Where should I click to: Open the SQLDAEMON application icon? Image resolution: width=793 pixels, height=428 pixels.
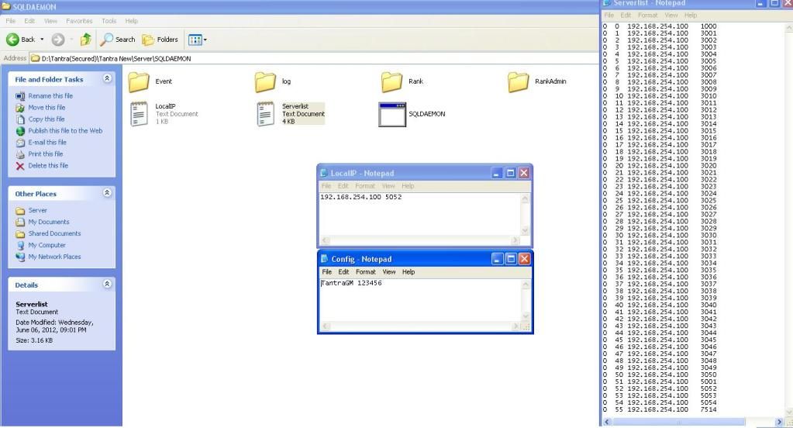tap(392, 114)
